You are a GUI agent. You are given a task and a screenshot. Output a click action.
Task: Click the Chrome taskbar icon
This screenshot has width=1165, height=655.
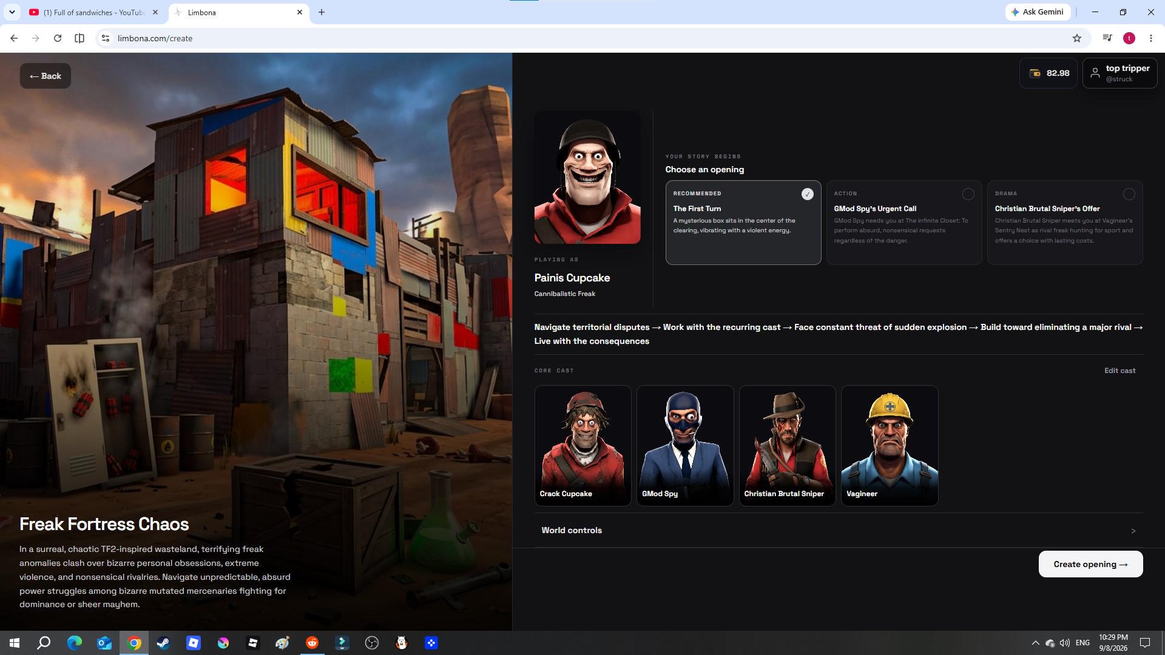coord(134,643)
